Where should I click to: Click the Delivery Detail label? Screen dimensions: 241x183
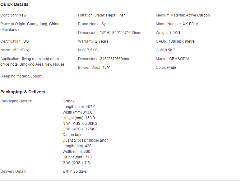(x=13, y=171)
